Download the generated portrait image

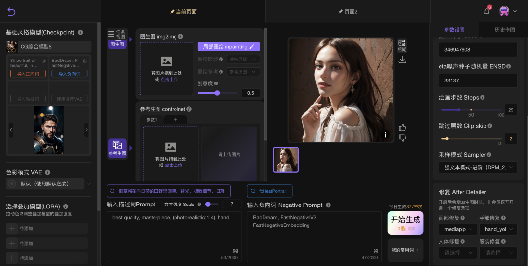pos(402,60)
